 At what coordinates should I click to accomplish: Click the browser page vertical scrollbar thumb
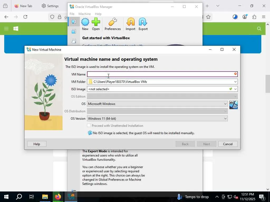click(268, 84)
